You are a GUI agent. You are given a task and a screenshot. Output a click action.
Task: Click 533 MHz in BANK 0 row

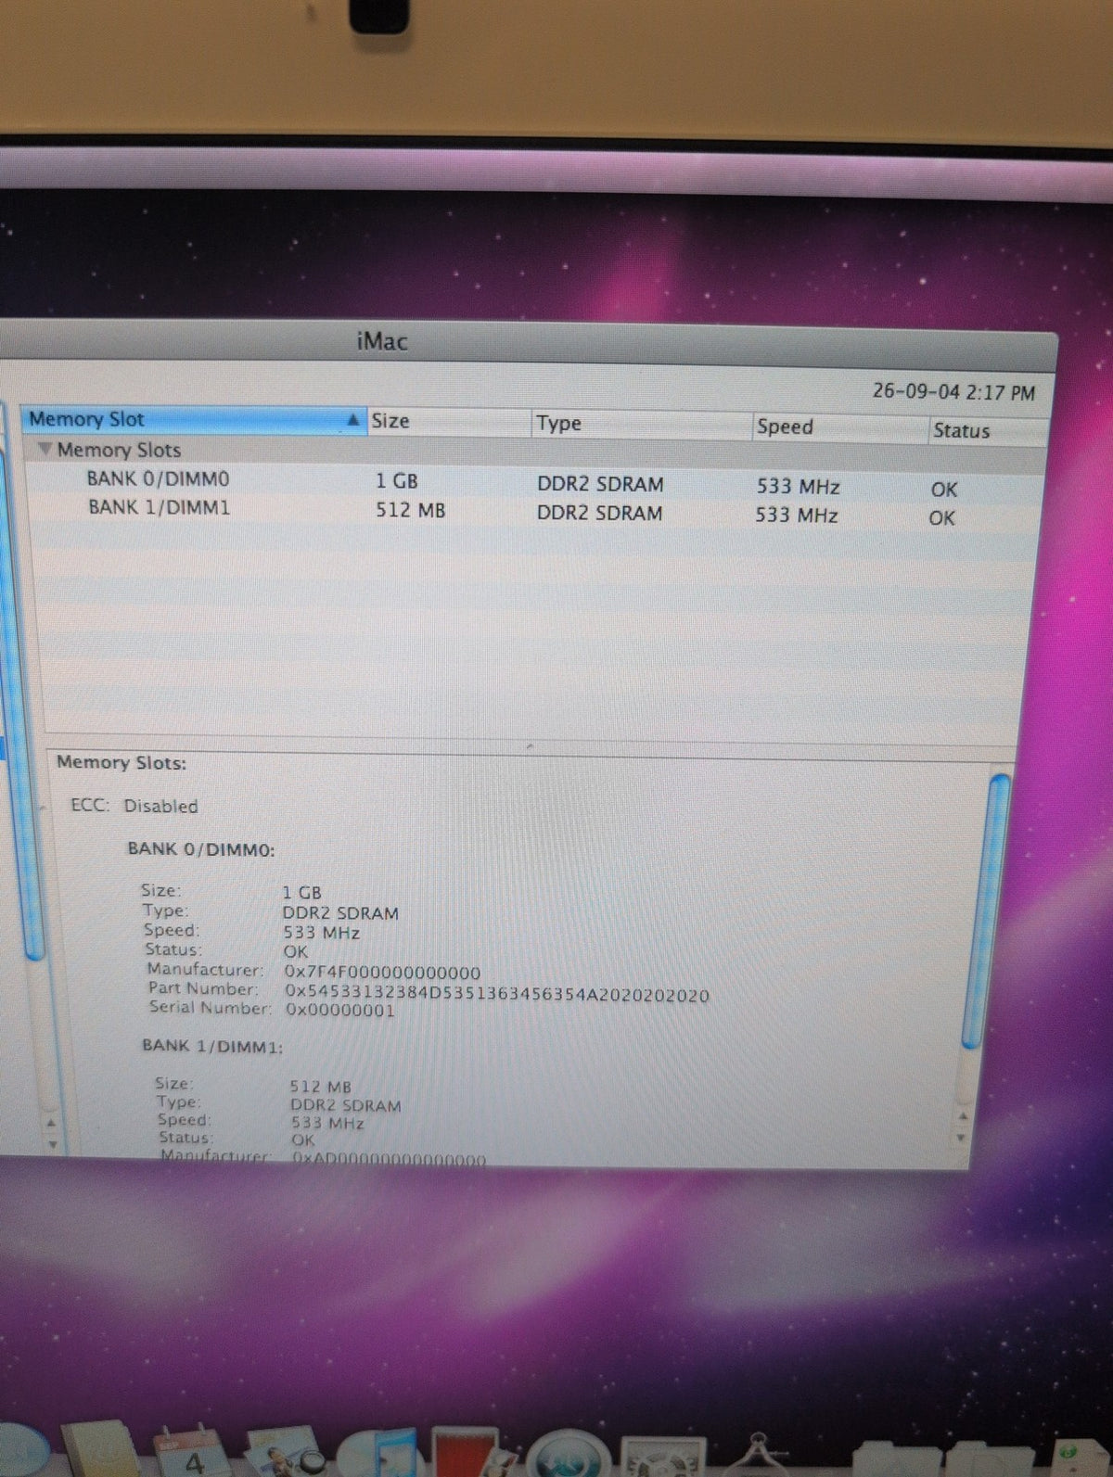pyautogui.click(x=798, y=487)
